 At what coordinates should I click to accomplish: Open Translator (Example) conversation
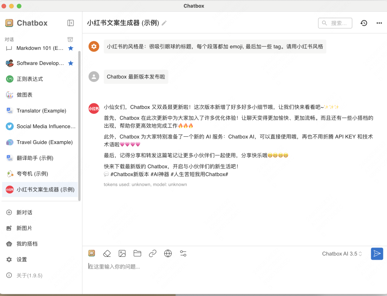pyautogui.click(x=40, y=111)
